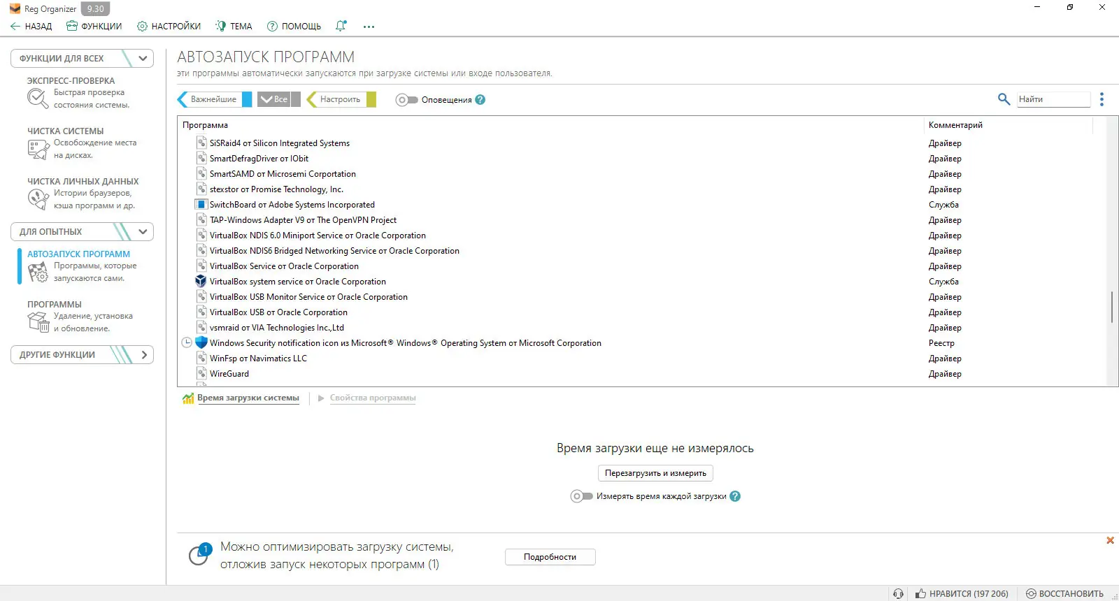Open the Настроить filter tab
Viewport: 1119px width, 601px height.
pos(341,99)
